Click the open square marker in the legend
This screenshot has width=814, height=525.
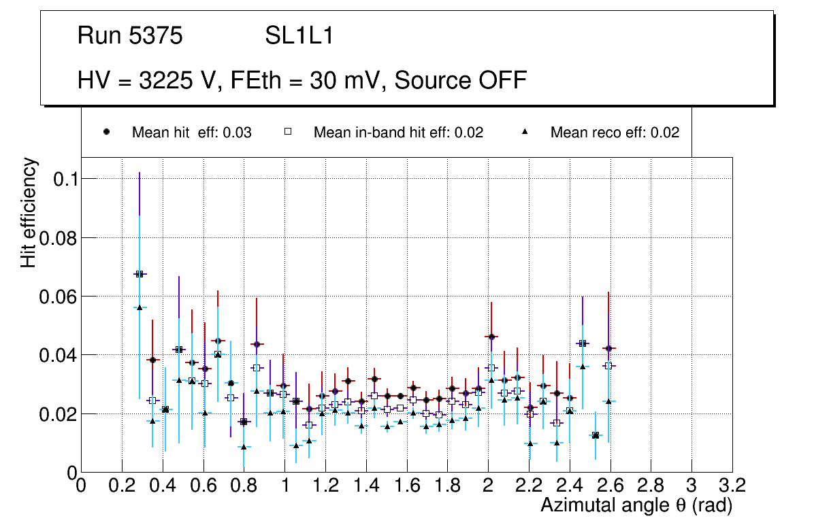click(x=288, y=133)
